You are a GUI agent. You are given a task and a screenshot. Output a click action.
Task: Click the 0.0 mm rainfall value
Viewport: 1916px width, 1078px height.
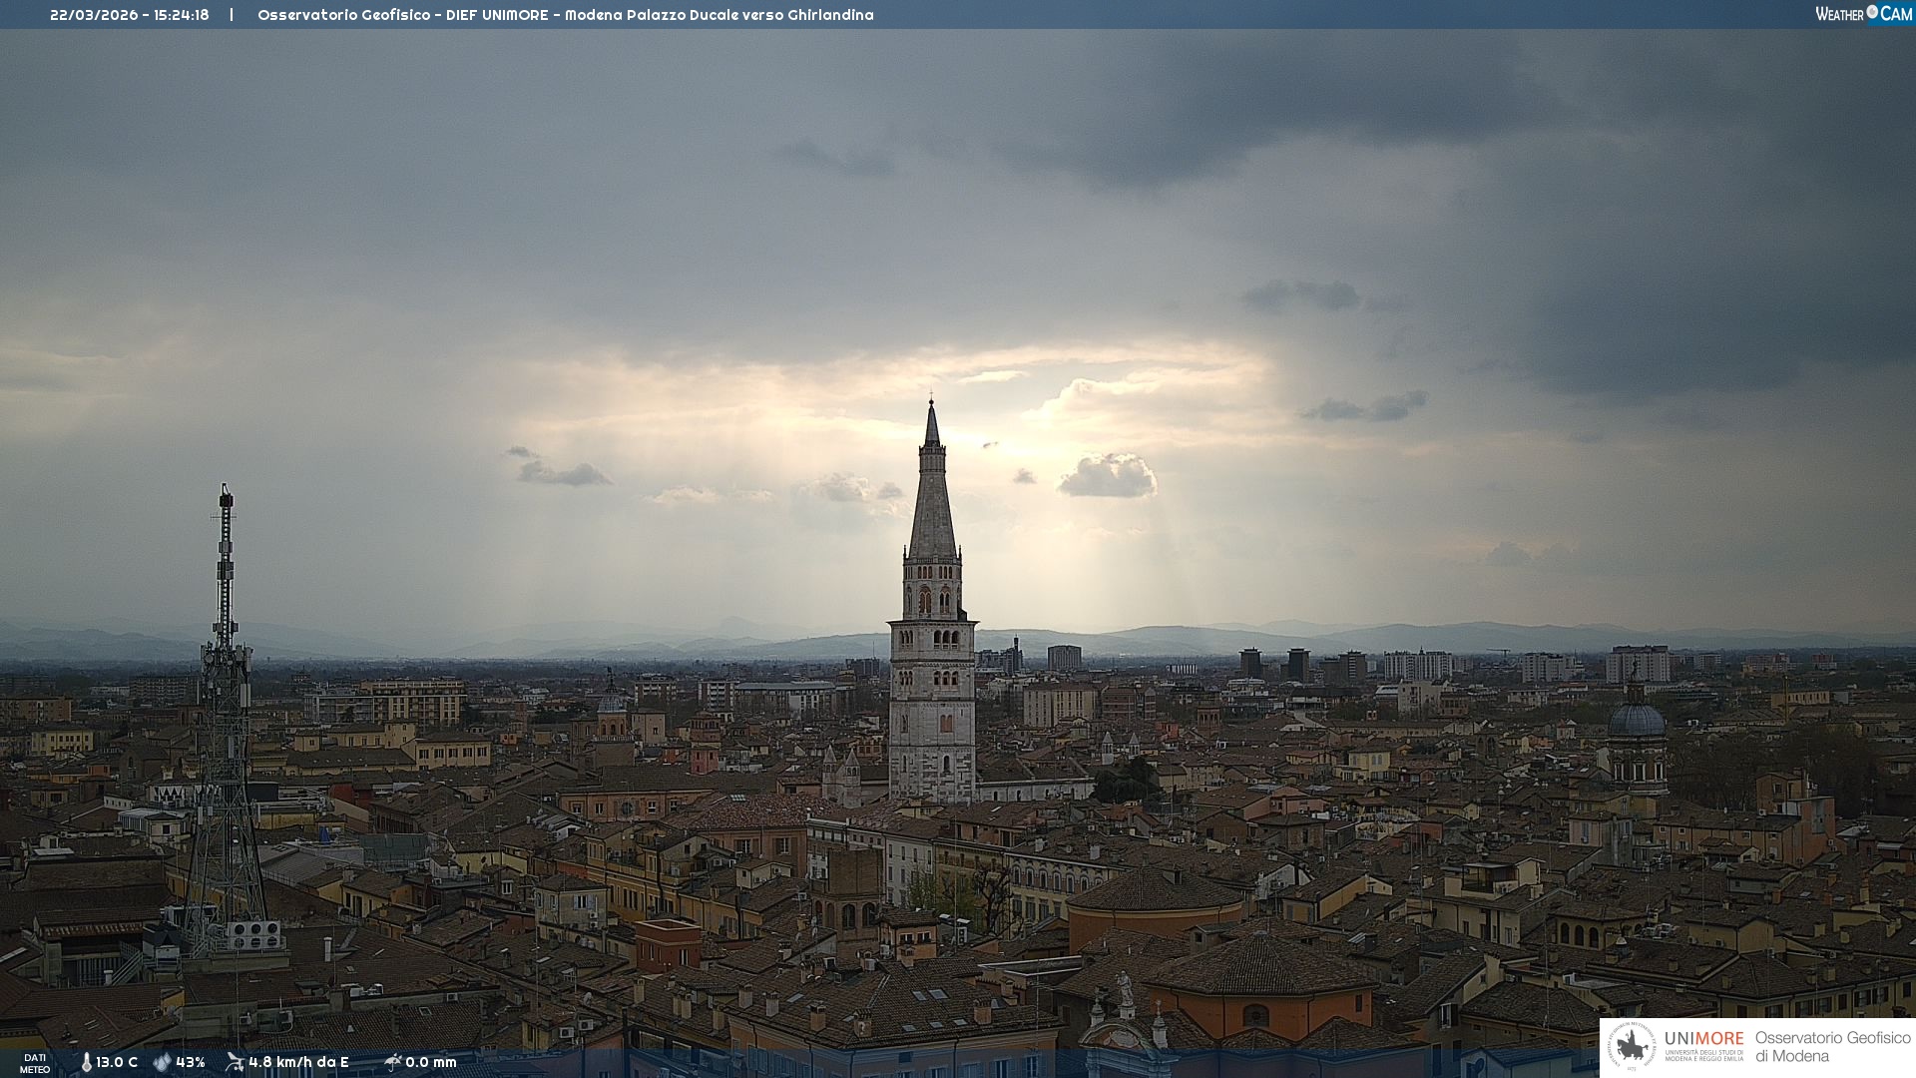coord(431,1062)
